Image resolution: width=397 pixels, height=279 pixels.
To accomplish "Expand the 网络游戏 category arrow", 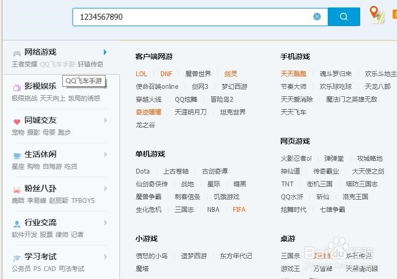I will coord(105,52).
